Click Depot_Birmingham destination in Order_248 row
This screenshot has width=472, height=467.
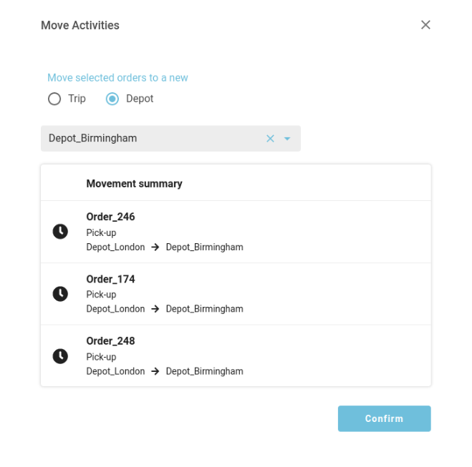(204, 372)
